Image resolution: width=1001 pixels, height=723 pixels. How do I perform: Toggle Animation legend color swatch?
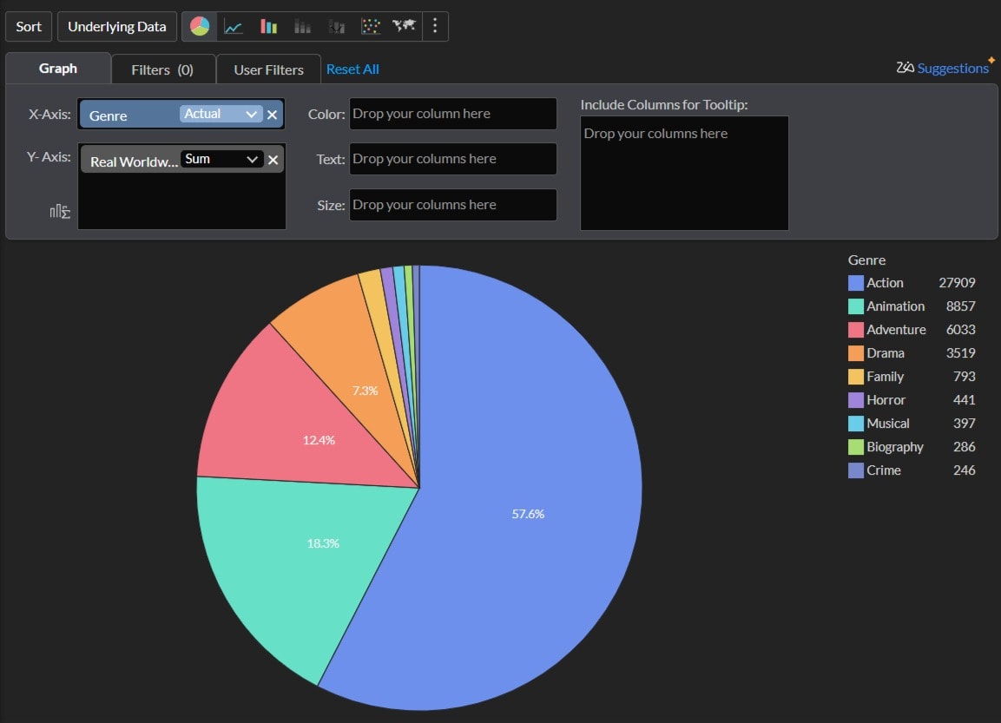pos(855,306)
